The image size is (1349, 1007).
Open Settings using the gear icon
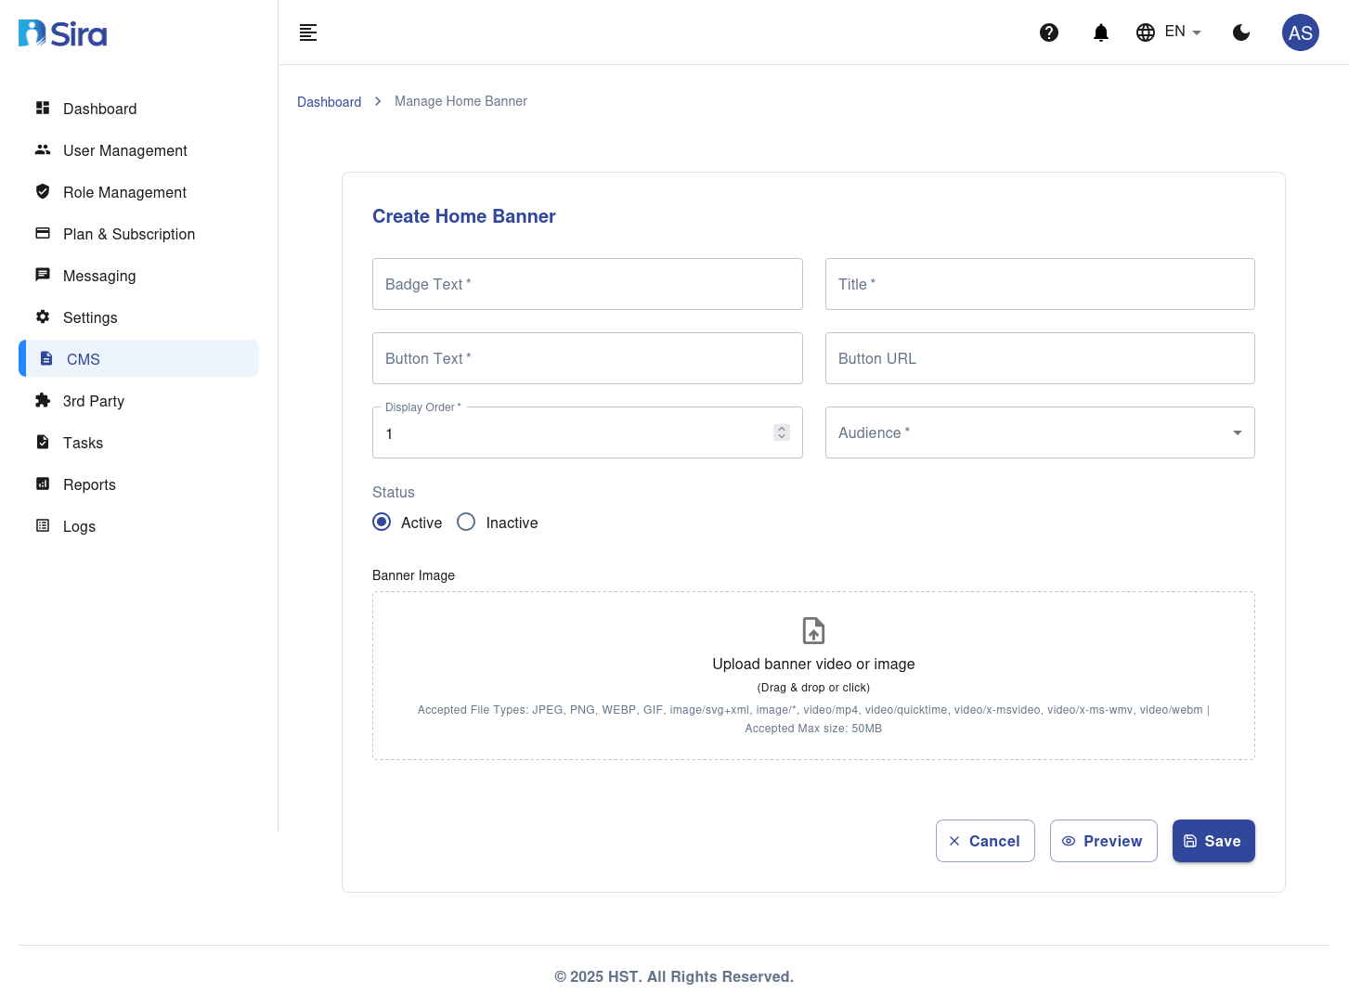[43, 316]
